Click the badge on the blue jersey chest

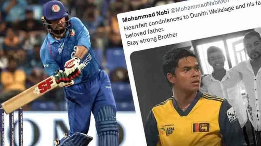click(x=72, y=32)
